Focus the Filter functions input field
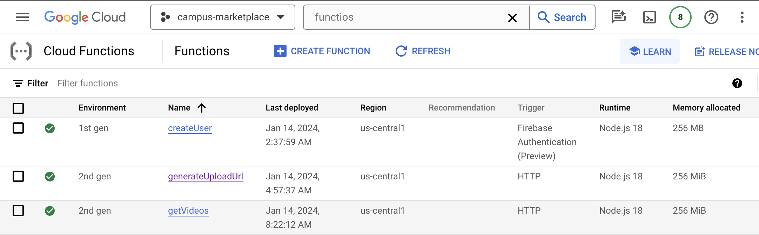The height and width of the screenshot is (235, 759). pyautogui.click(x=210, y=83)
